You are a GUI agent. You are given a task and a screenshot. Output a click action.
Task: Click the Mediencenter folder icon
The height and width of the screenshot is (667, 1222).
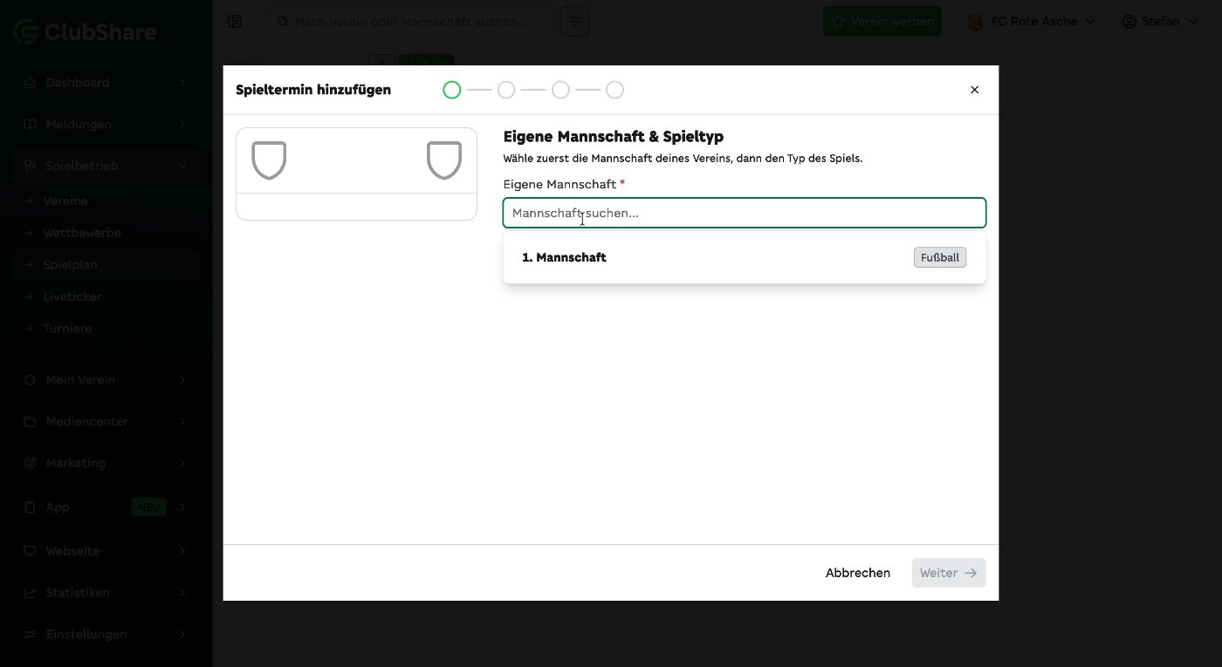click(x=30, y=422)
